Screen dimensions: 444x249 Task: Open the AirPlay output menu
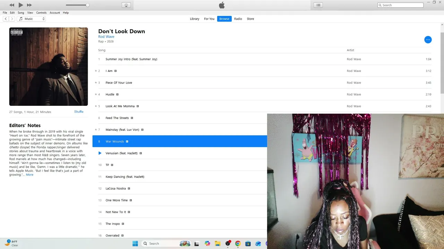[126, 5]
